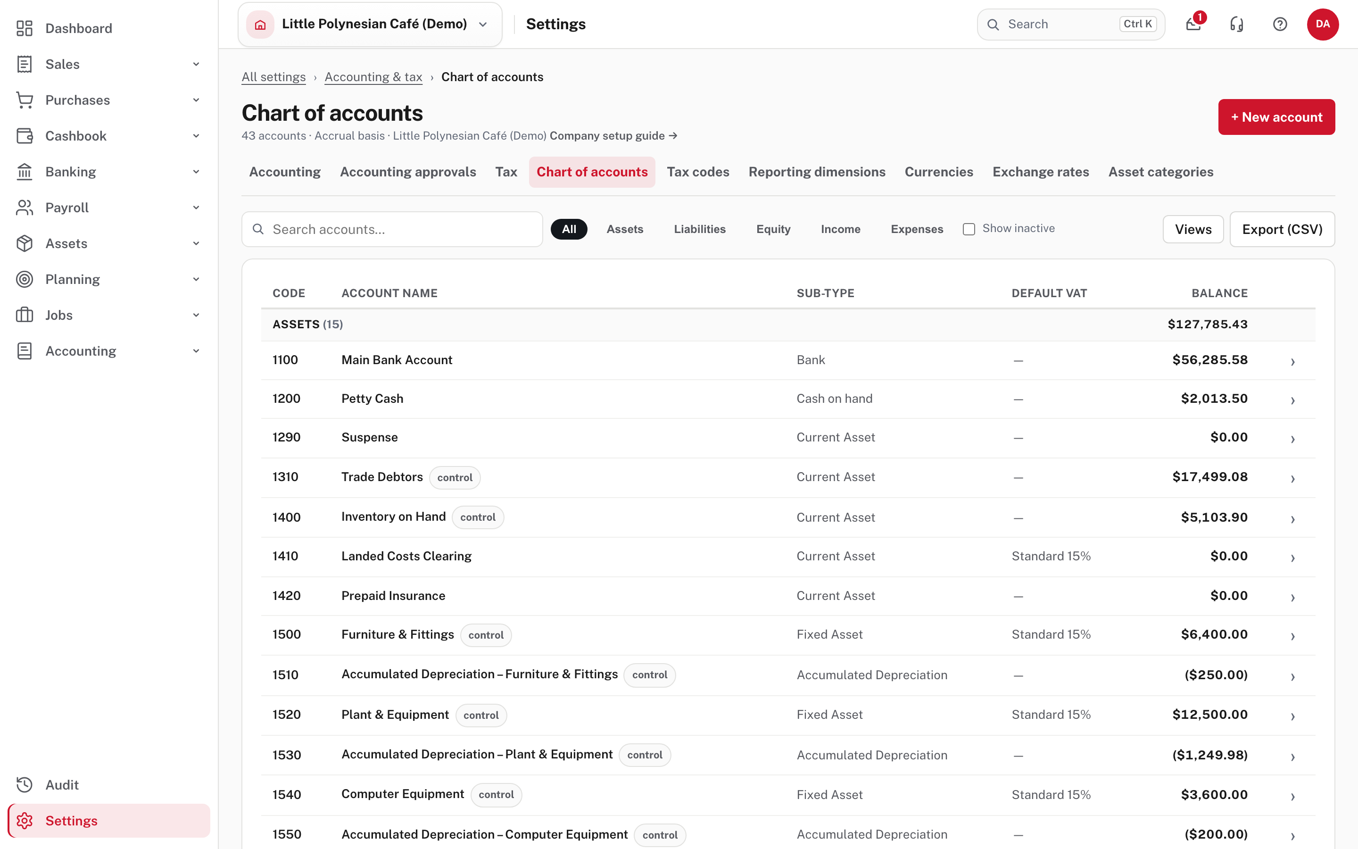This screenshot has height=849, width=1358.
Task: Expand the Sales menu chevron
Action: click(x=196, y=64)
